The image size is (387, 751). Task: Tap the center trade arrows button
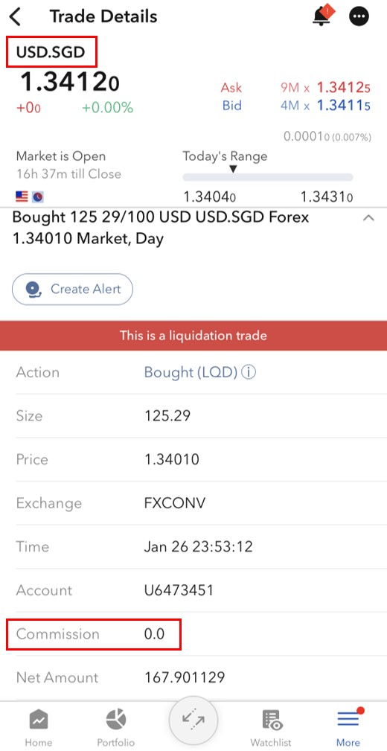(x=193, y=720)
